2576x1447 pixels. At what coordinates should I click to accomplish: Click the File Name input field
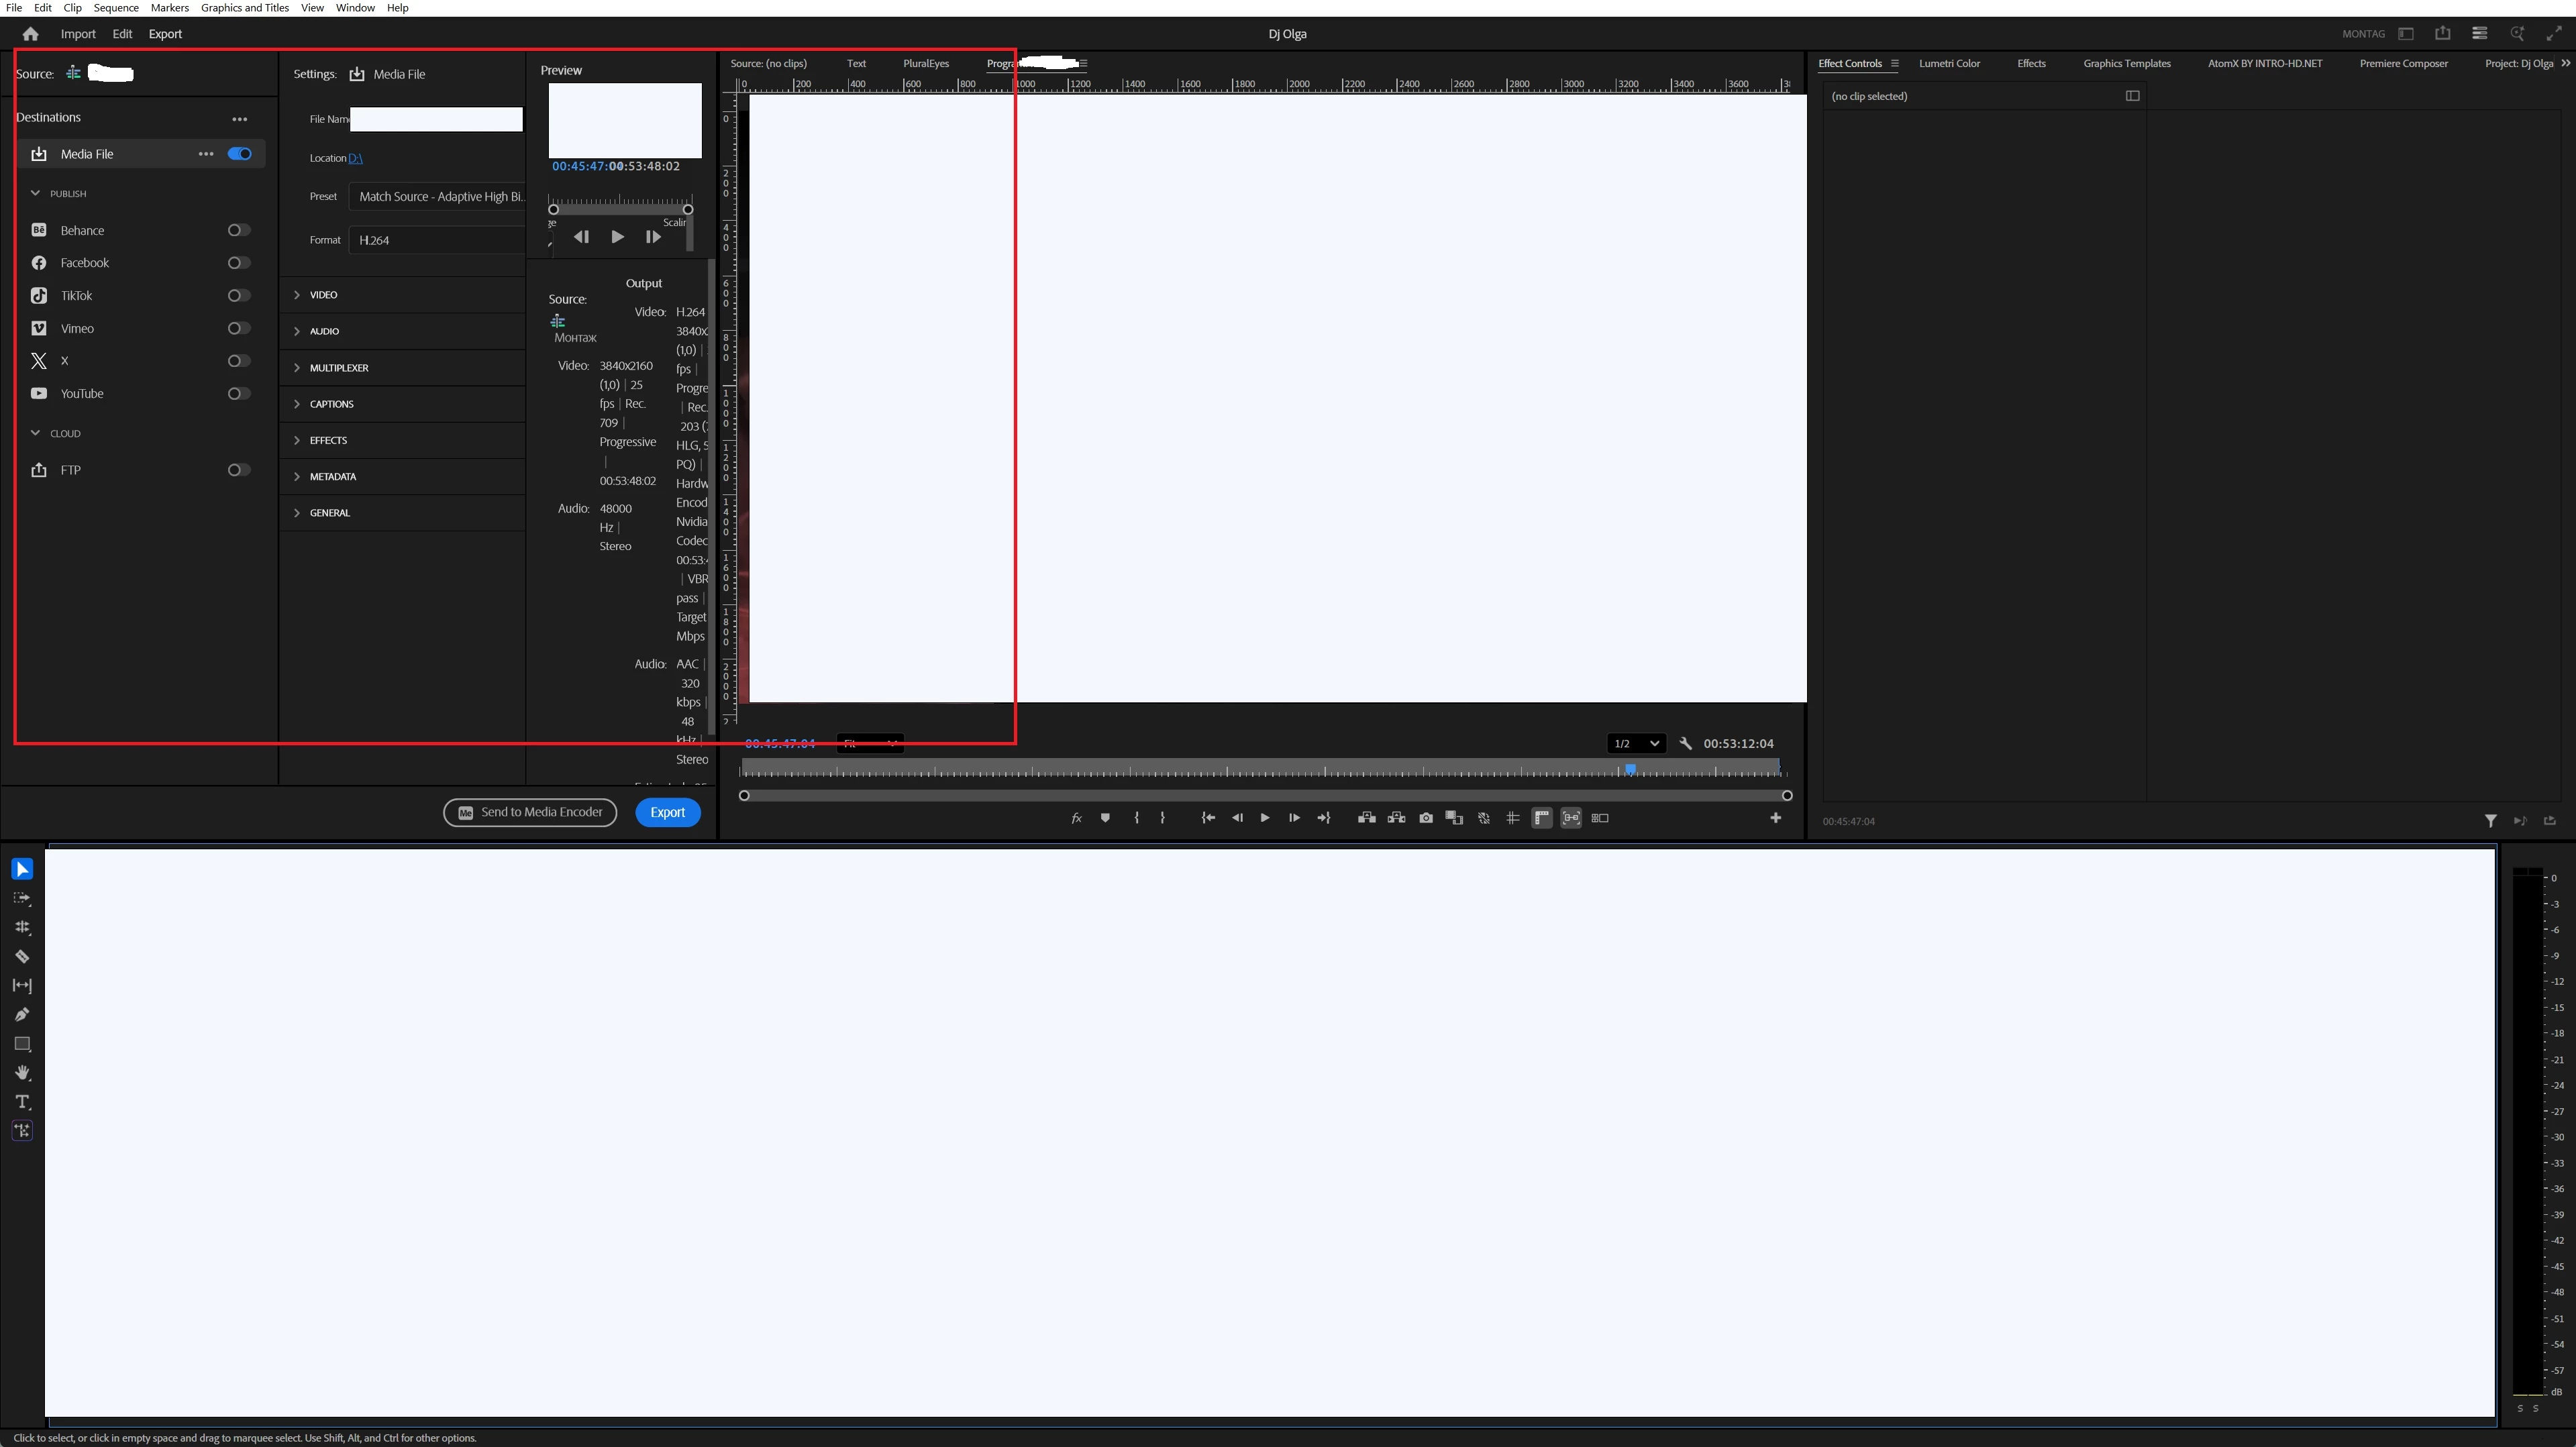(x=436, y=119)
